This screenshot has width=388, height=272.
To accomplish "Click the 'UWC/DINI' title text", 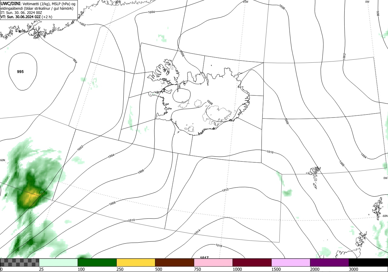I will click(x=11, y=3).
